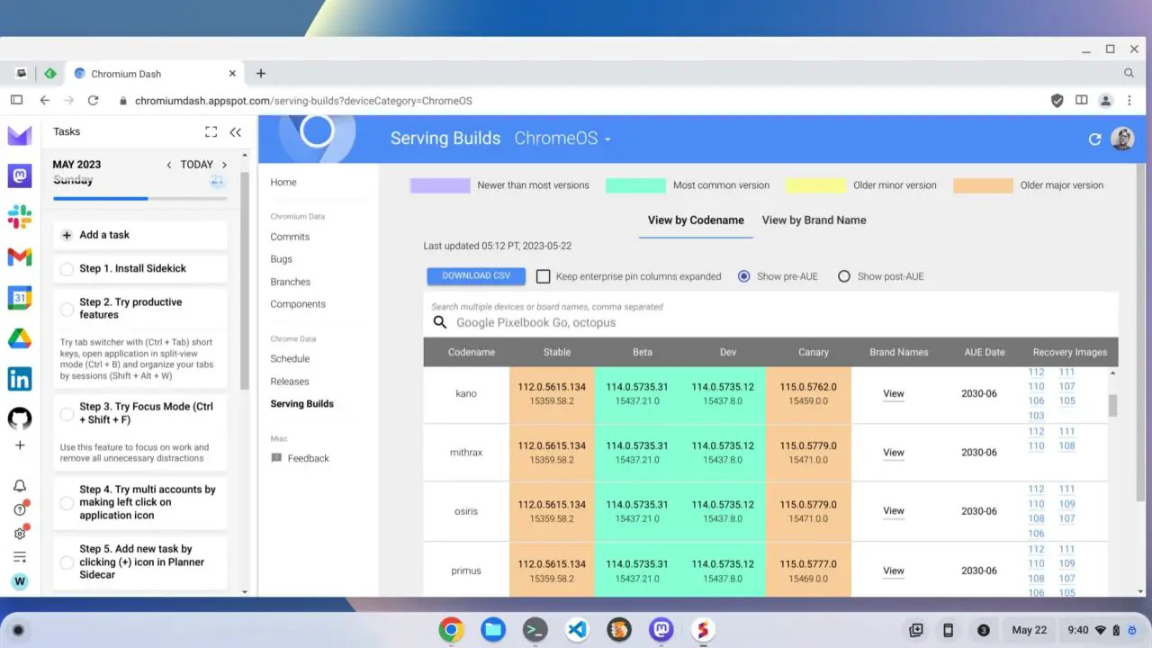Reload the browser page
This screenshot has width=1152, height=648.
point(93,101)
